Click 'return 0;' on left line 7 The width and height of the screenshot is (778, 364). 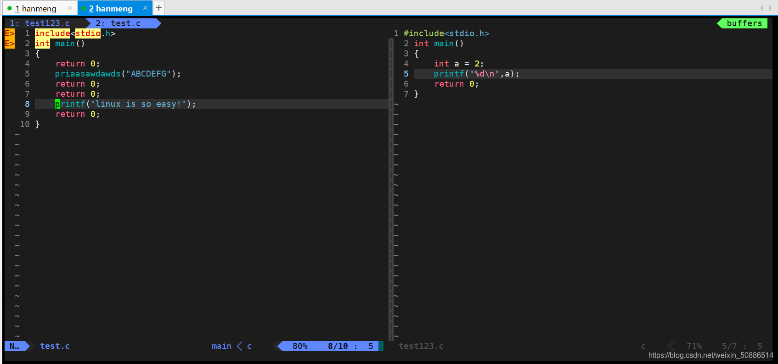(x=78, y=94)
